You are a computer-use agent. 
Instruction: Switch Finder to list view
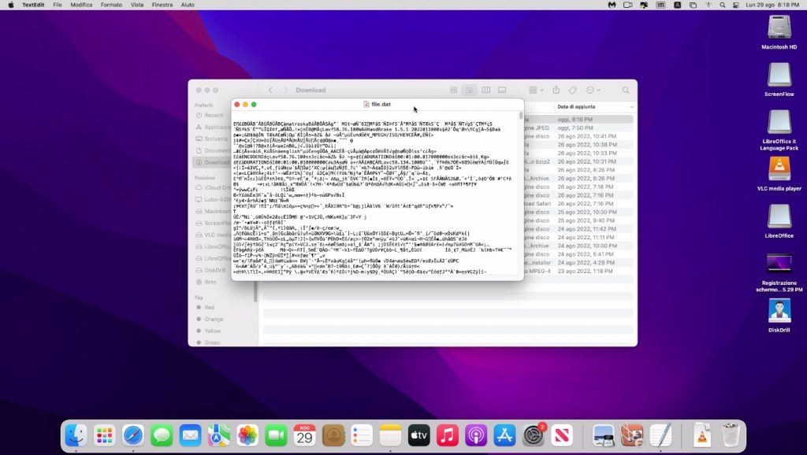pos(470,90)
